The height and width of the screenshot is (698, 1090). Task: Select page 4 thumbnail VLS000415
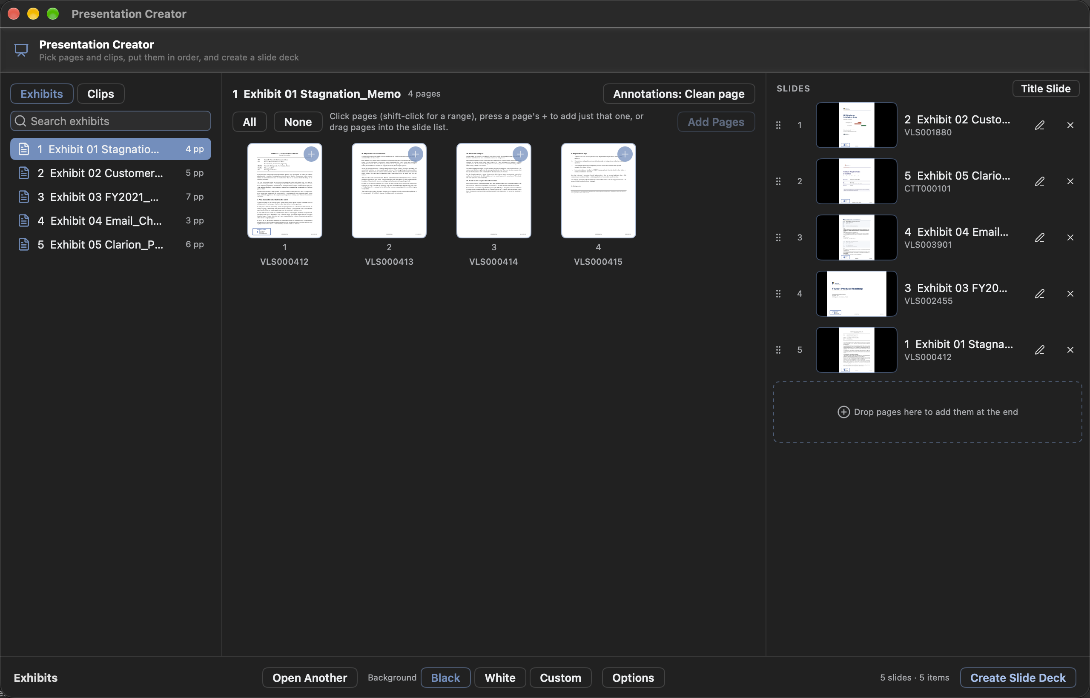[x=598, y=191]
